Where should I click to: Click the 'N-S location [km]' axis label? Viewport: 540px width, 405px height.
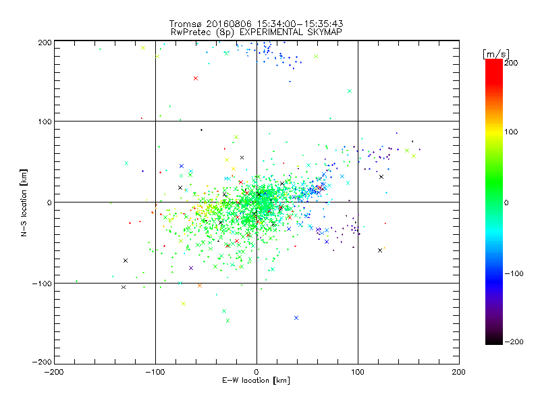click(x=24, y=203)
